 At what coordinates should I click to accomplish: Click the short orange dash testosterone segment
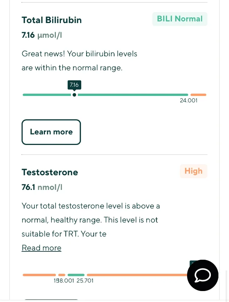pos(62,275)
